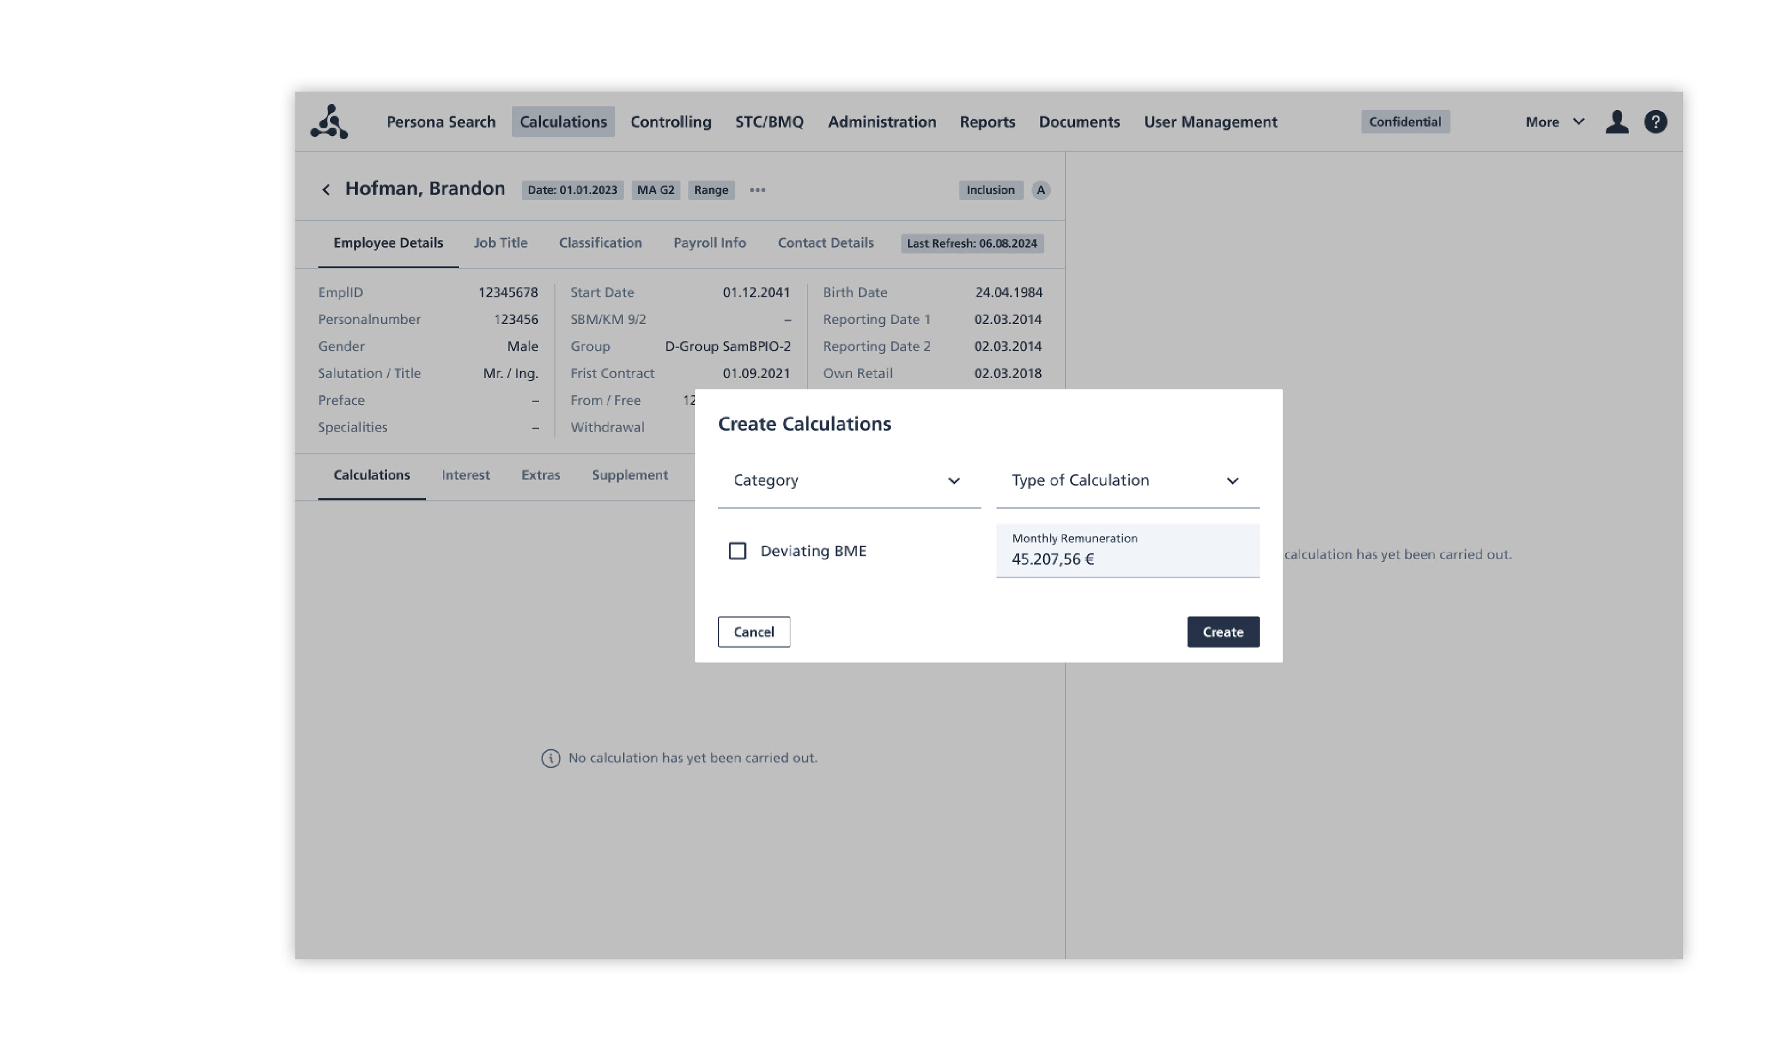Cancel the Create Calculations dialog
This screenshot has height=1051, width=1774.
point(753,632)
